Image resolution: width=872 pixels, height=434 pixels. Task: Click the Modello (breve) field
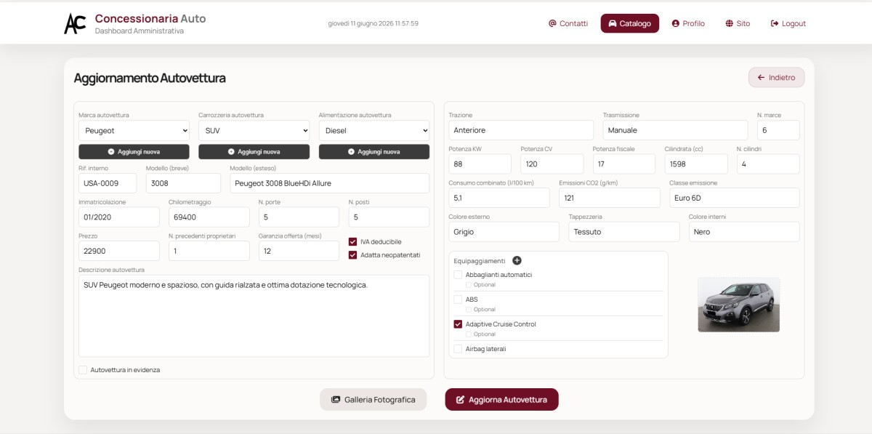(183, 183)
